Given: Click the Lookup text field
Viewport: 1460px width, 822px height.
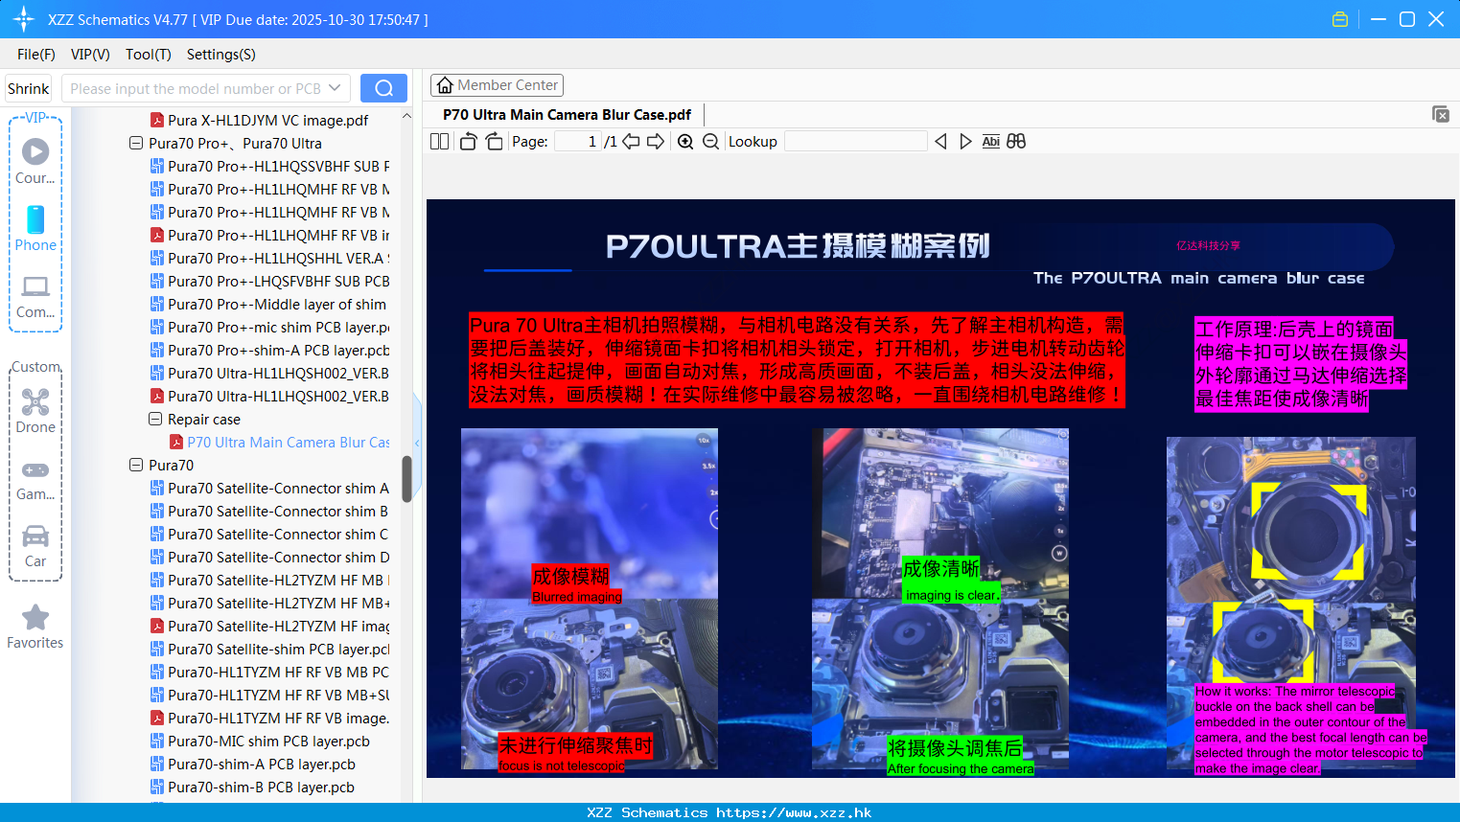Looking at the screenshot, I should [x=856, y=142].
